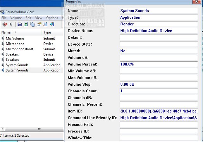Click the Item ID value field

coord(158,111)
